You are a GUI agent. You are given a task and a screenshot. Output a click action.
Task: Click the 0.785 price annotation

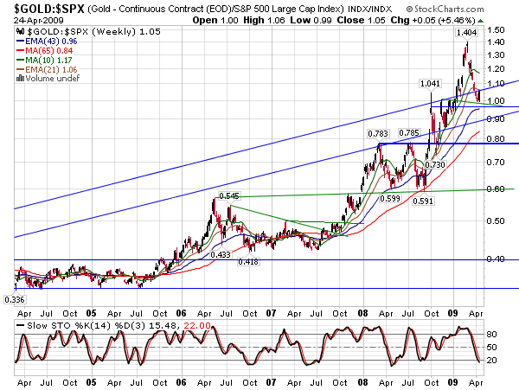(409, 133)
